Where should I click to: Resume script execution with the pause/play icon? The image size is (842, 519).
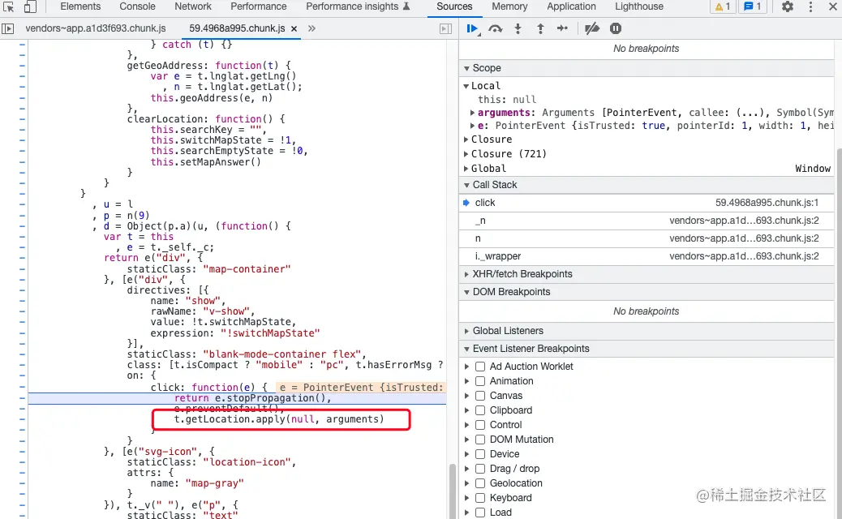[473, 28]
